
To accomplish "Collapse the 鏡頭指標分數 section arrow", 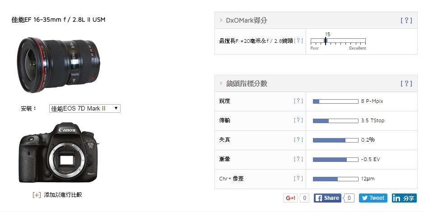I will (x=221, y=83).
